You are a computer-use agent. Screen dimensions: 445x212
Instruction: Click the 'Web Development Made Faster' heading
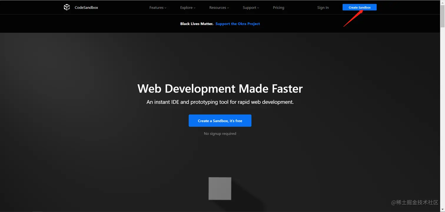click(x=220, y=89)
